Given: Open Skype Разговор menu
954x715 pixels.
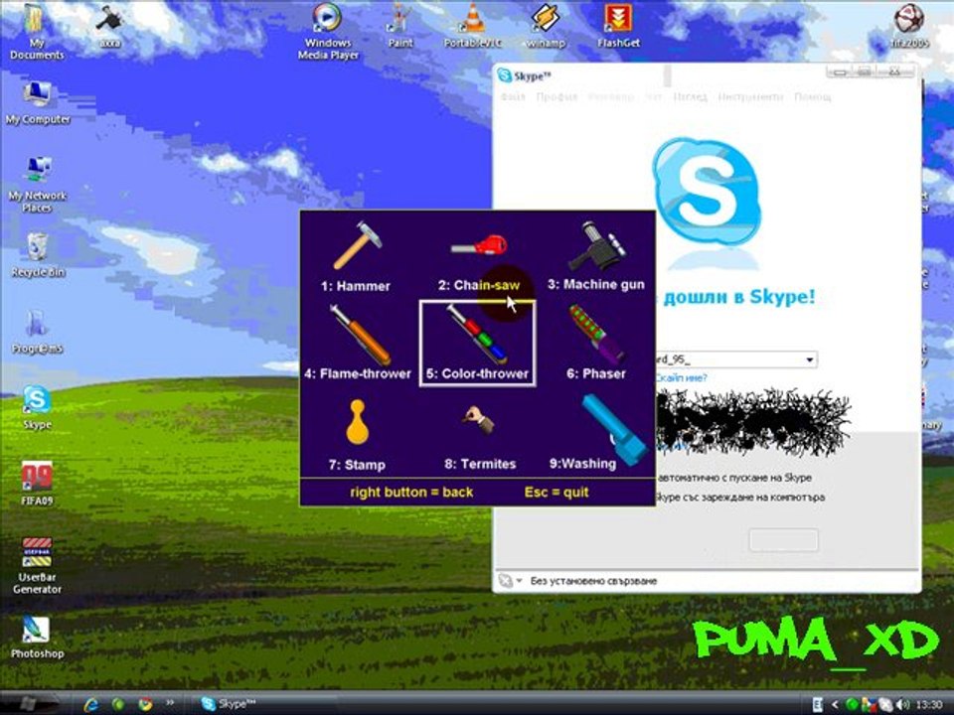Looking at the screenshot, I should (x=611, y=96).
